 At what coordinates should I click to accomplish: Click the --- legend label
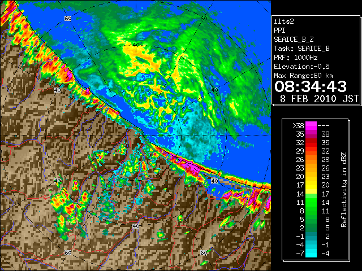coord(324,126)
